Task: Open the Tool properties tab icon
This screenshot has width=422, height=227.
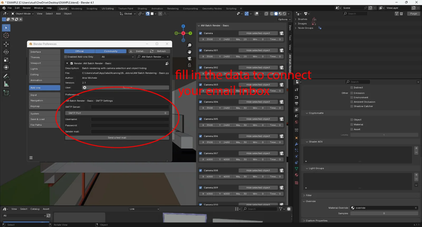Action: pyautogui.click(x=296, y=90)
